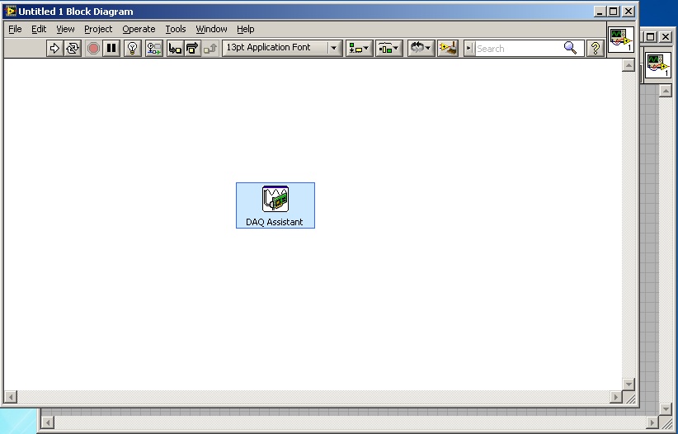Open the Align Objects dropdown
Image resolution: width=678 pixels, height=434 pixels.
coord(359,48)
